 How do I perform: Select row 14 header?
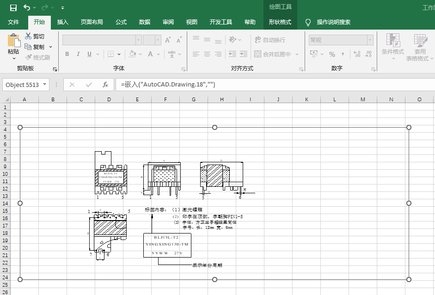pyautogui.click(x=5, y=203)
